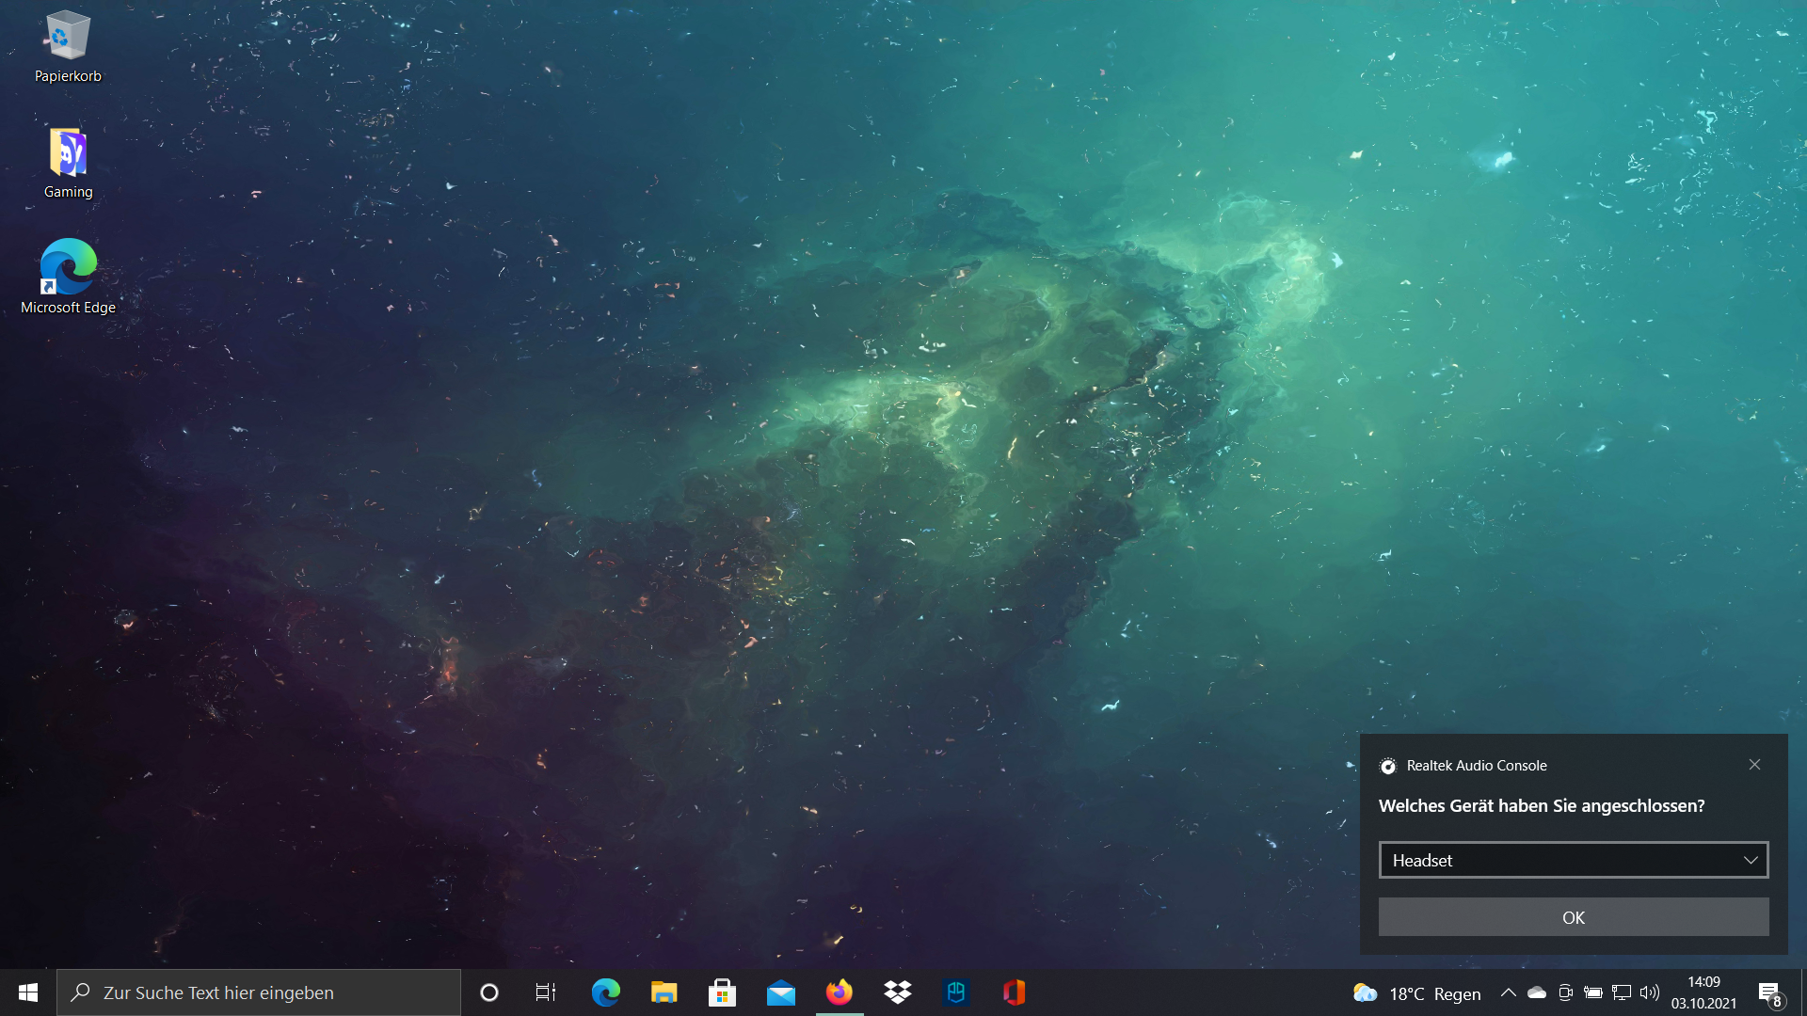Open Firefox from the taskbar
Image resolution: width=1807 pixels, height=1016 pixels.
tap(838, 992)
